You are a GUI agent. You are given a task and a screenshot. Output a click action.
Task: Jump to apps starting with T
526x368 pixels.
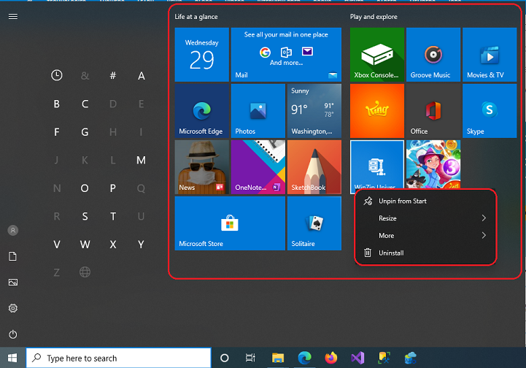[113, 216]
